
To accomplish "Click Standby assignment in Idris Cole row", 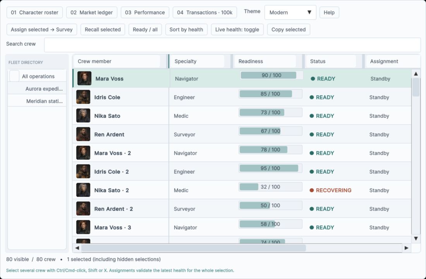I will click(379, 97).
